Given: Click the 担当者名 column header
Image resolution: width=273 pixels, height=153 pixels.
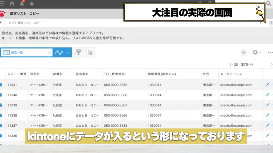Looking at the screenshot, I should [82, 74].
